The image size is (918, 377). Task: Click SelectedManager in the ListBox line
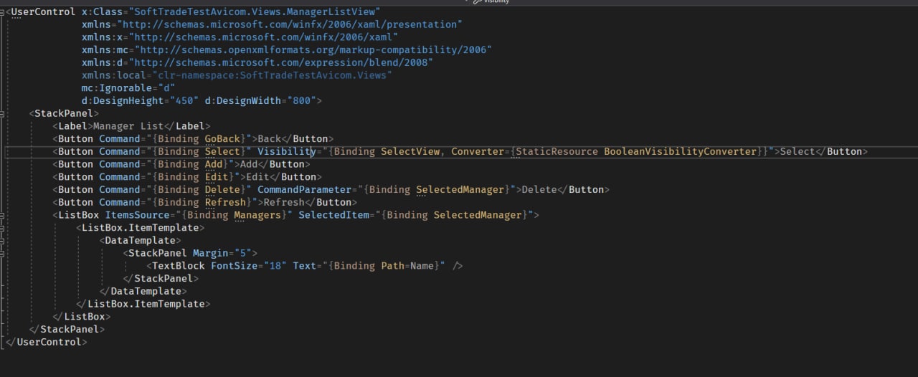(478, 215)
